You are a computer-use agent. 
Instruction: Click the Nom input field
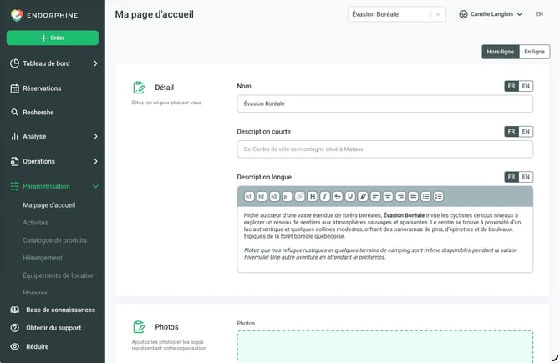pyautogui.click(x=385, y=103)
